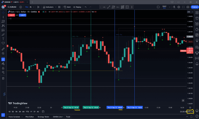
Task: Select the 1D date range
Action: tap(10, 112)
